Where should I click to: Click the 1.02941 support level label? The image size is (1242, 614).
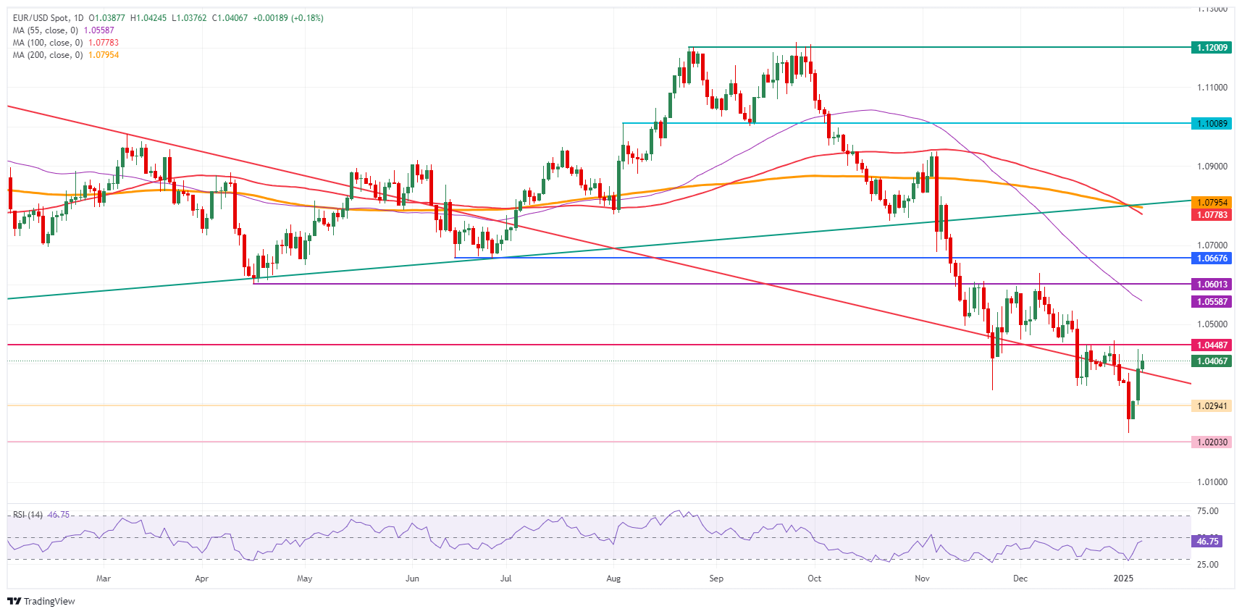pos(1211,406)
